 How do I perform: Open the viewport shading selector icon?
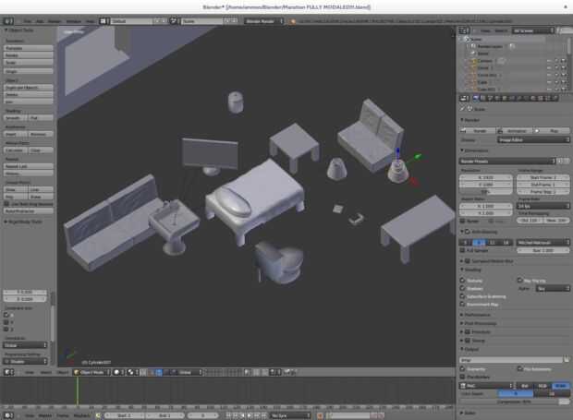tap(118, 372)
